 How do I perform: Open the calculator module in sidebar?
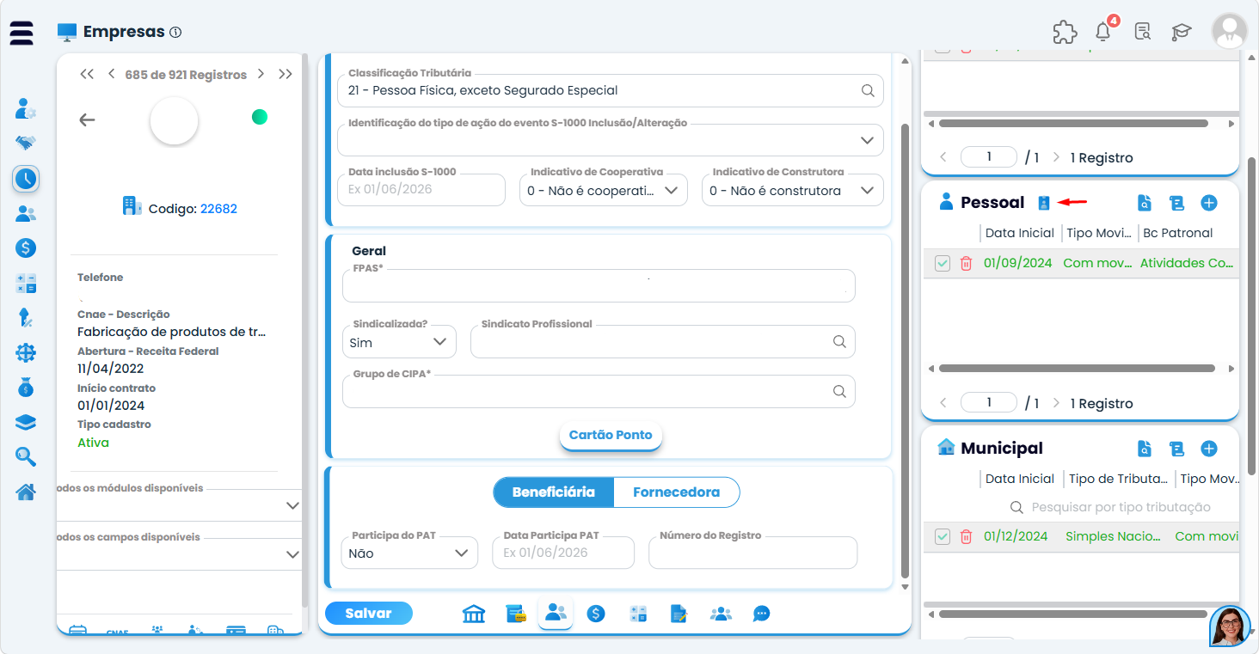click(x=26, y=284)
